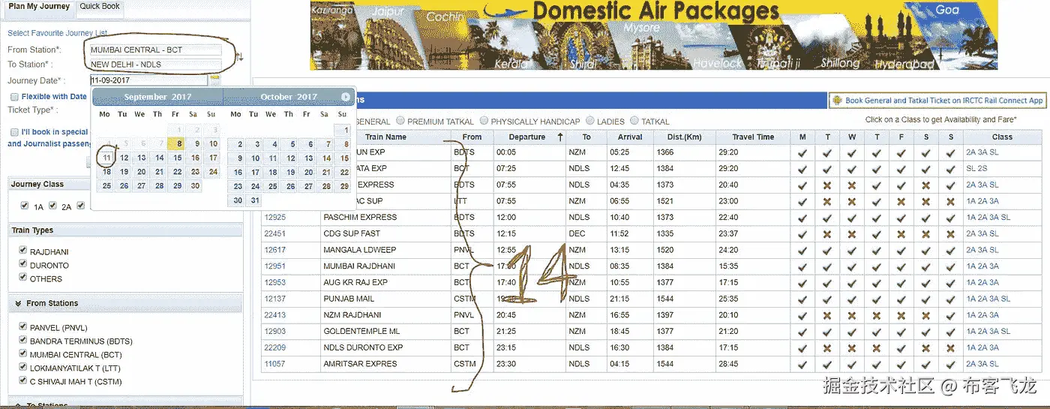The height and width of the screenshot is (409, 1050).
Task: Open train number 22413 link
Action: (274, 315)
